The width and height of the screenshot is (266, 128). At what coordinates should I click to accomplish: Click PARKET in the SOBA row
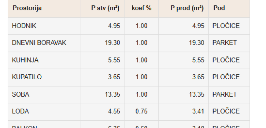tap(225, 94)
